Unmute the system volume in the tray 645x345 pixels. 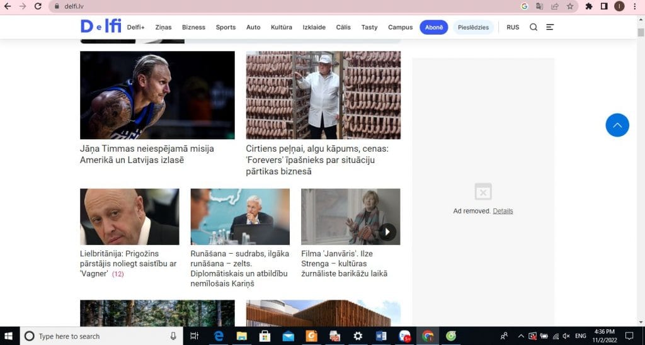click(566, 336)
